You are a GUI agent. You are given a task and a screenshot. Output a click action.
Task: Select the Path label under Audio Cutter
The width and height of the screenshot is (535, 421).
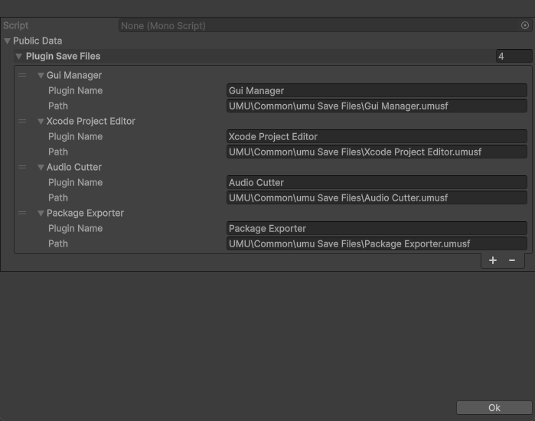point(58,198)
